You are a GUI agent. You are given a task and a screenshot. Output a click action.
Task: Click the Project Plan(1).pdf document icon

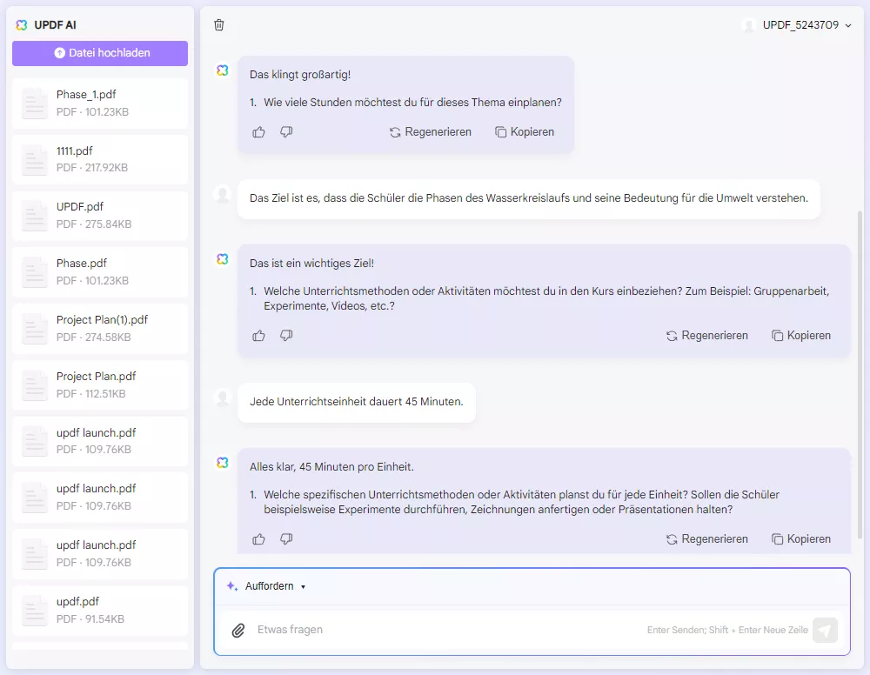pos(35,330)
